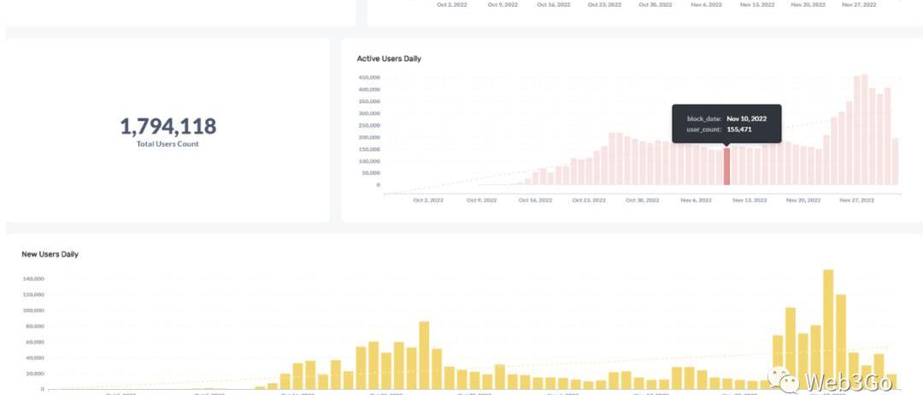Click "Oct 2, 2022" under Active Users Daily chart

[428, 200]
